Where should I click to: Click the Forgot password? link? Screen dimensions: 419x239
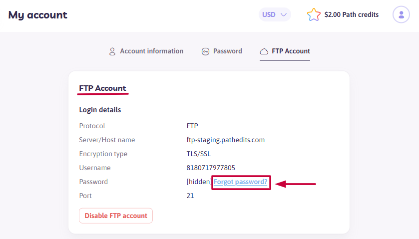click(x=241, y=182)
